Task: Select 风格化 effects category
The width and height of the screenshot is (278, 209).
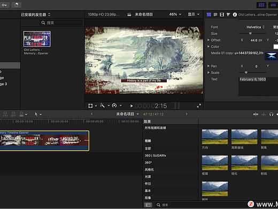Action: [149, 169]
